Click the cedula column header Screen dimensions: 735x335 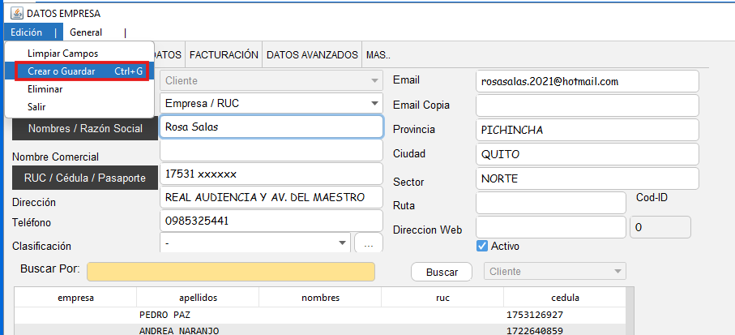pos(564,298)
